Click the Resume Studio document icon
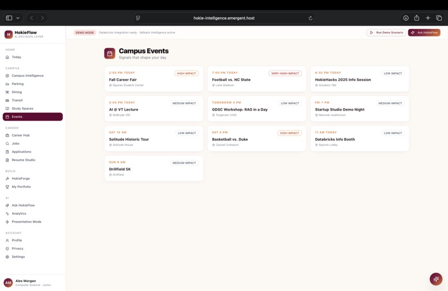448x291 pixels. pos(7,160)
